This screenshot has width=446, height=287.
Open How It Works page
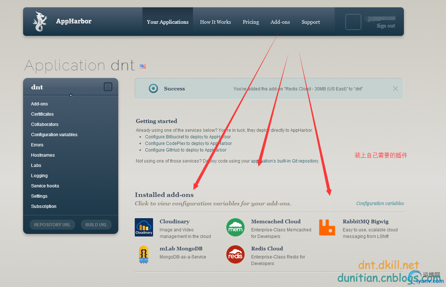215,22
